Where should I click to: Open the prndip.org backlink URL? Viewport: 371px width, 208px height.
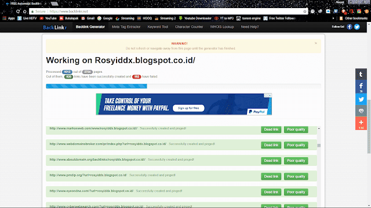click(x=88, y=175)
